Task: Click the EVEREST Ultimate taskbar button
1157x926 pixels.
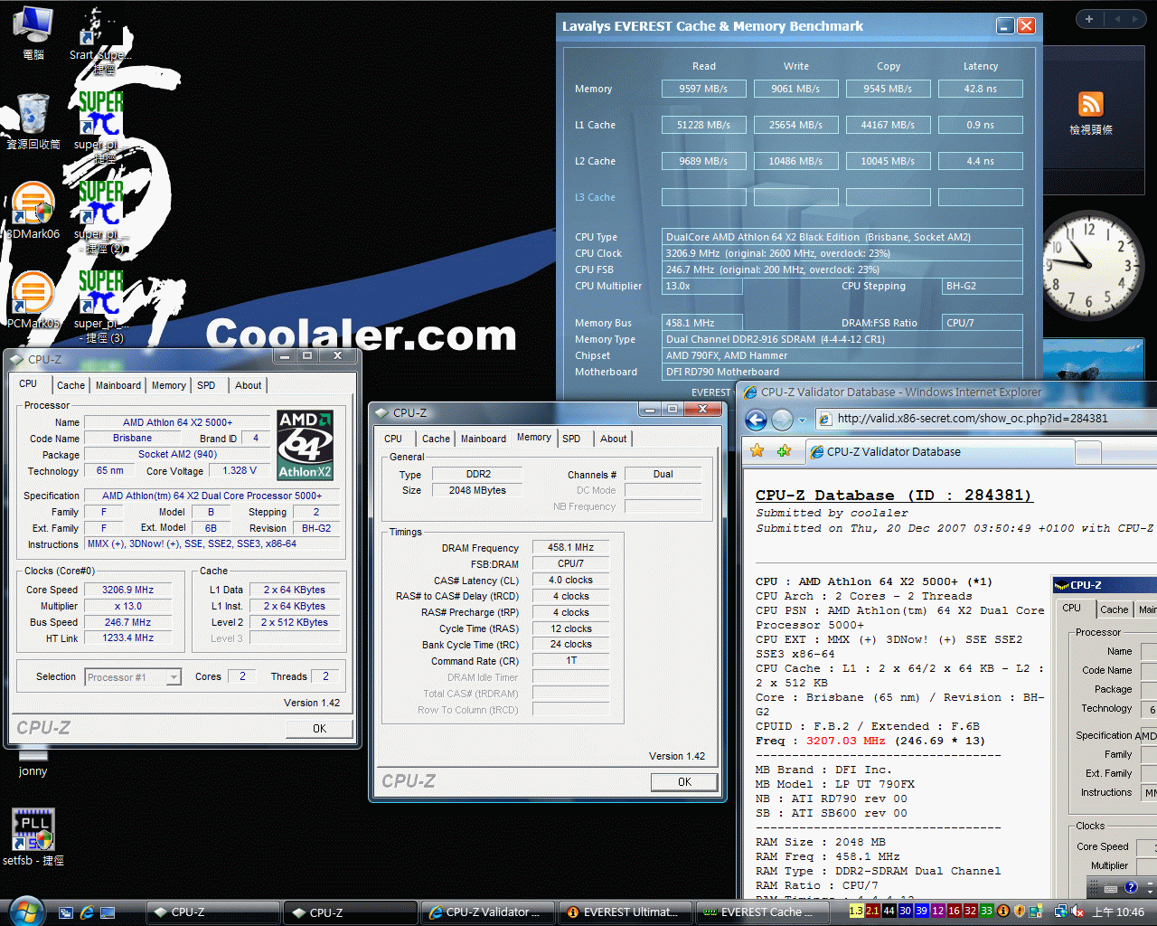Action: point(626,912)
